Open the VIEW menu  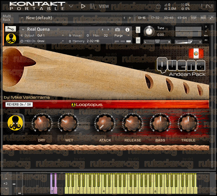tap(104, 6)
